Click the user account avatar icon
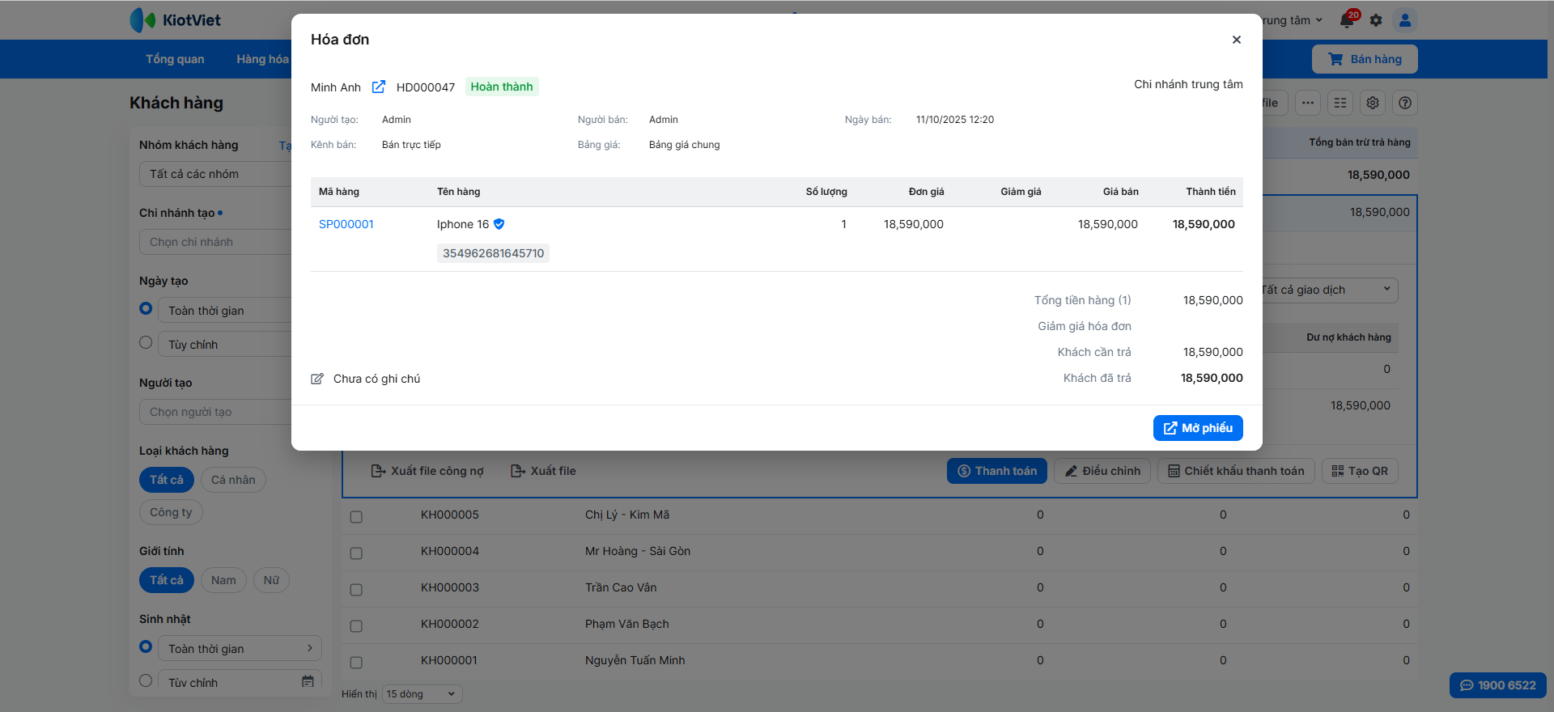1554x712 pixels. click(x=1405, y=20)
